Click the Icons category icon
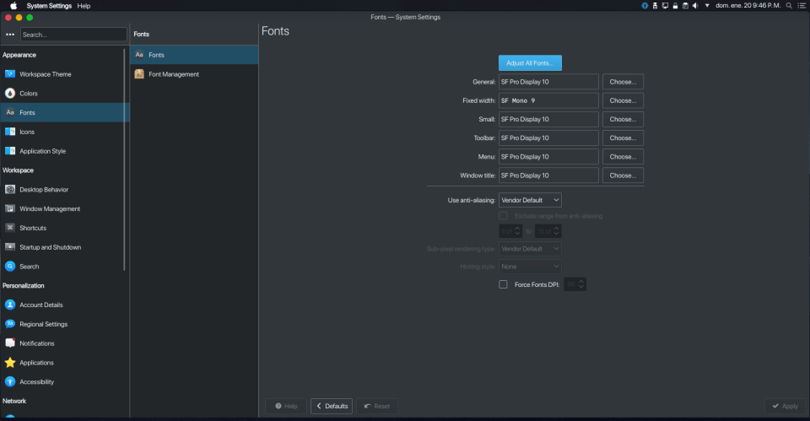 pos(10,132)
